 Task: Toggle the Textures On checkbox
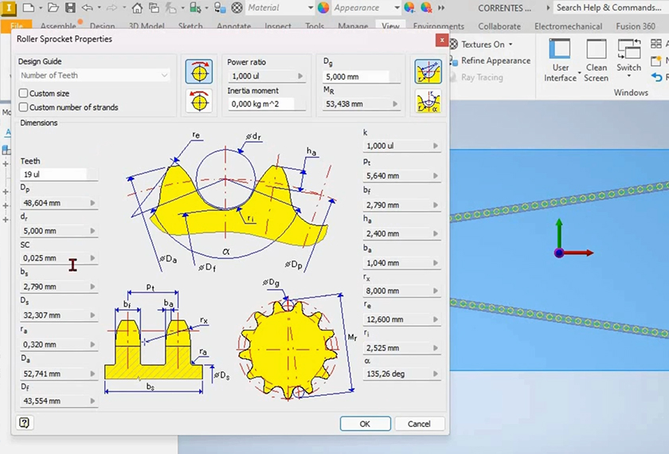click(454, 45)
